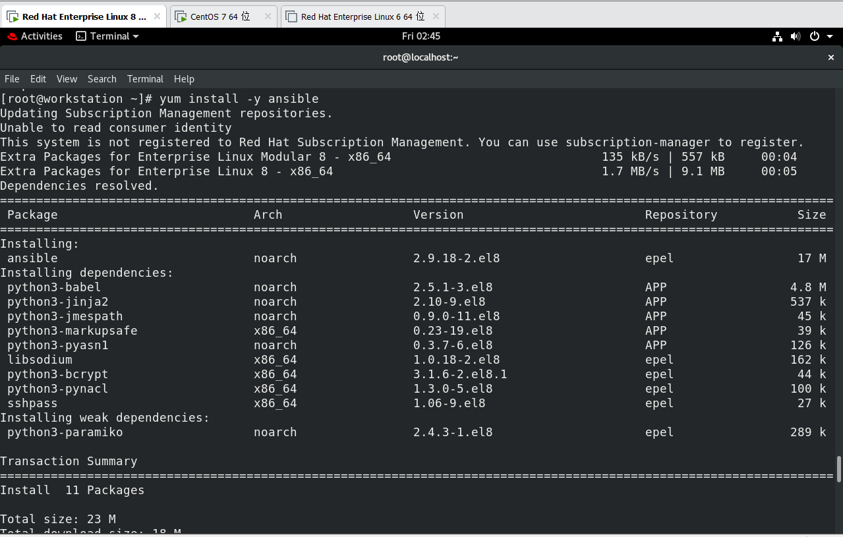
Task: Click the 'sshpass' package name
Action: click(x=32, y=403)
